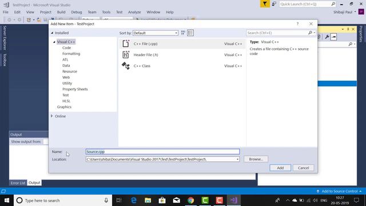The image size is (366, 206).
Task: Click the Cancel button
Action: click(x=303, y=168)
